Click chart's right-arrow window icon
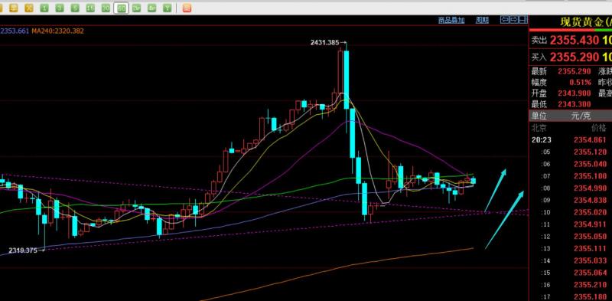This screenshot has width=612, height=301. tap(513, 20)
